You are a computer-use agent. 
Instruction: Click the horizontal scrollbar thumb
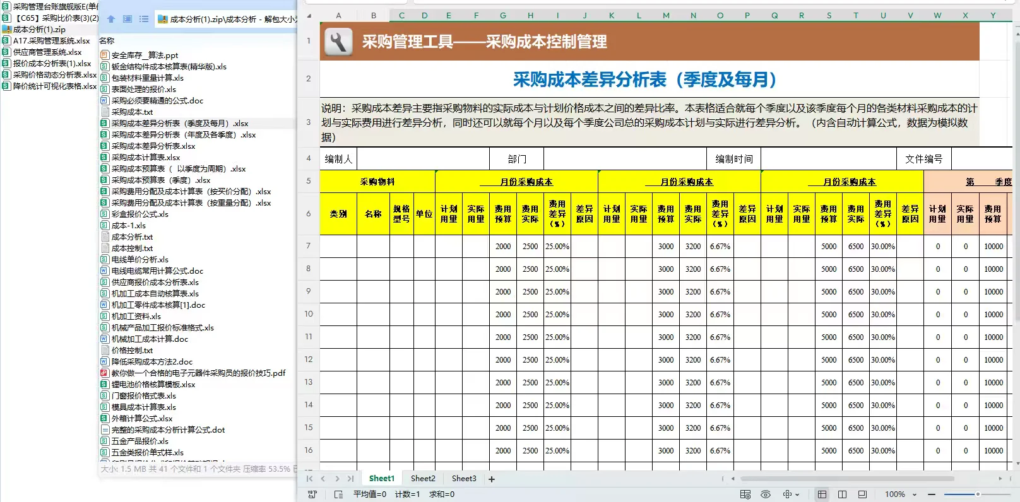[x=846, y=479]
